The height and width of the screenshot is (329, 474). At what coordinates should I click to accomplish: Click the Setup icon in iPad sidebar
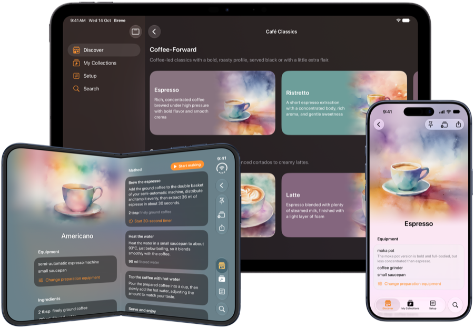tap(76, 76)
